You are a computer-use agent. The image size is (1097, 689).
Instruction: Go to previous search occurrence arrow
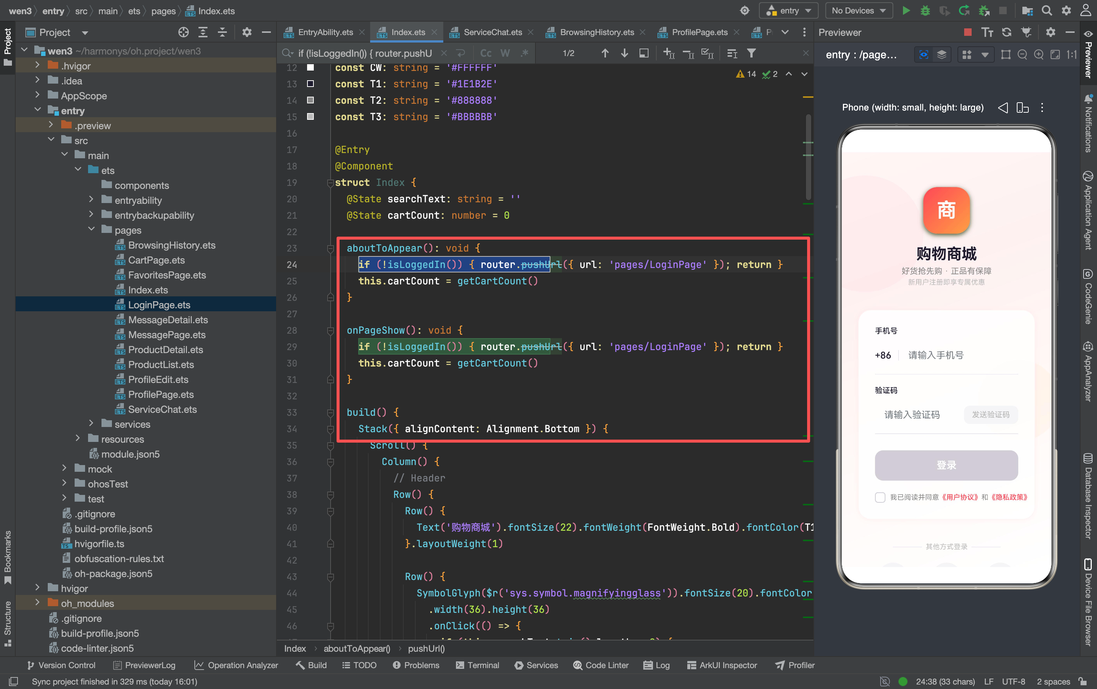tap(604, 53)
